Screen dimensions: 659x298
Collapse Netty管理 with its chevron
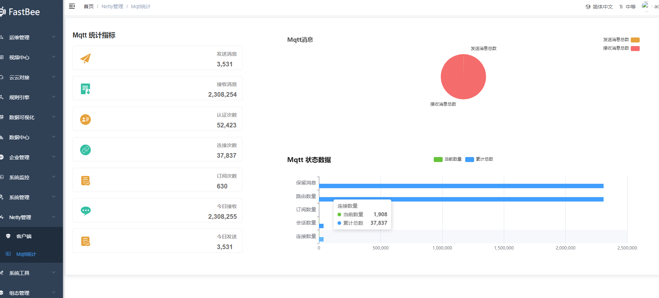pos(54,217)
